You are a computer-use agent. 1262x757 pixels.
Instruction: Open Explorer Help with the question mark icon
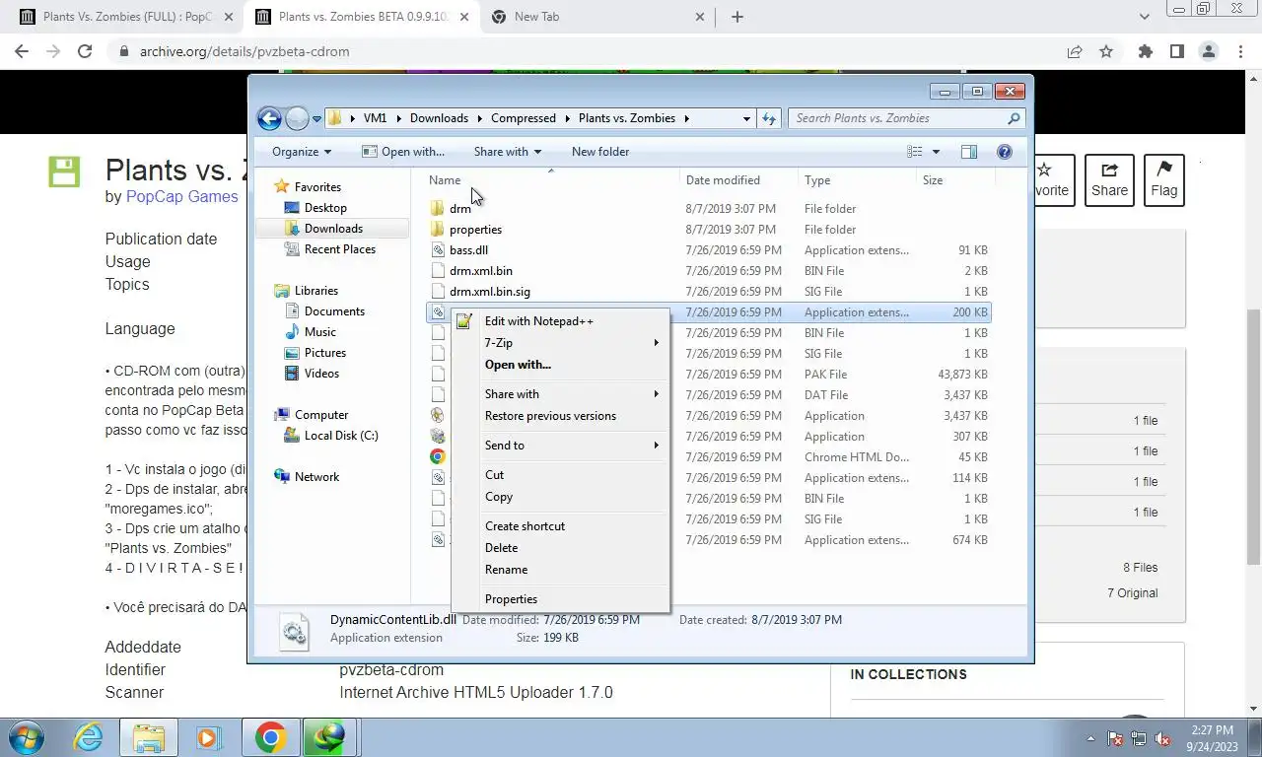pos(1005,152)
